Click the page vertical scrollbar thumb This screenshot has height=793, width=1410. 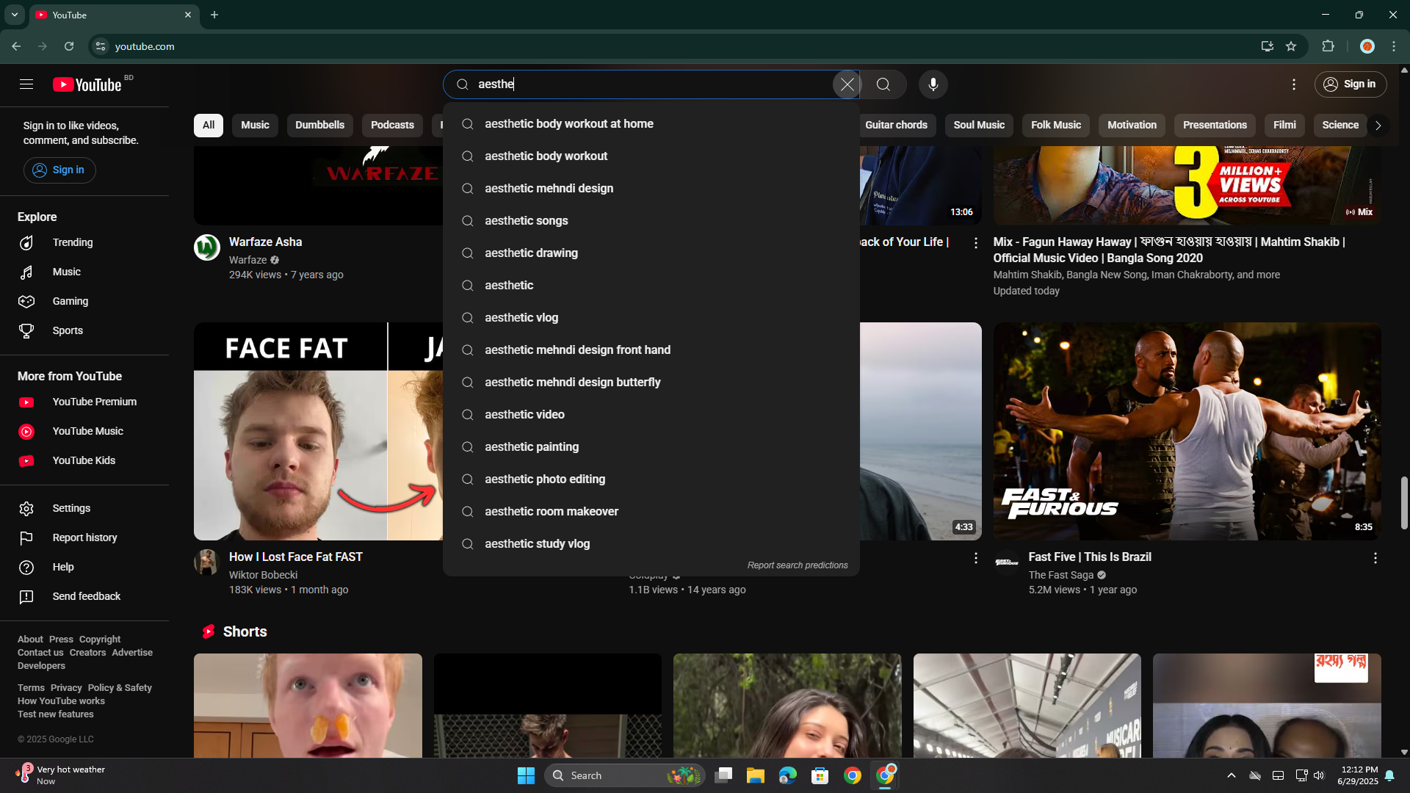point(1404,503)
